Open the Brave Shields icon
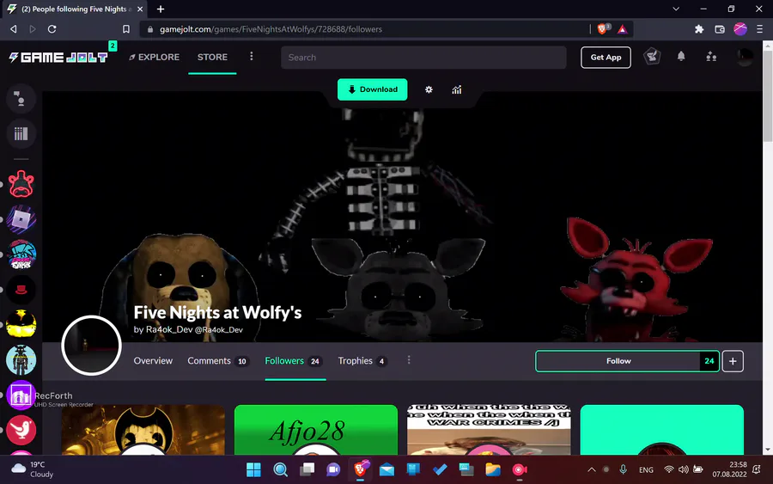Viewport: 773px width, 484px height. (x=602, y=29)
